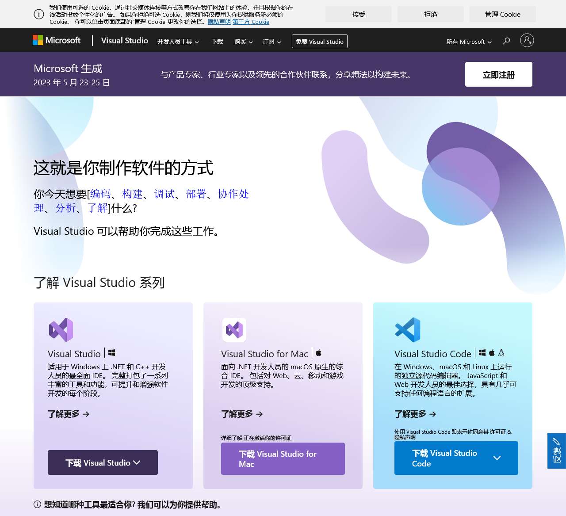Open the 反馈 feedback side tab
The image size is (566, 516).
click(x=556, y=451)
